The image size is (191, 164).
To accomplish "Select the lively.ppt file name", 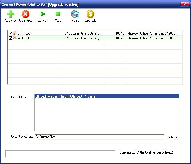I will pyautogui.click(x=23, y=38).
